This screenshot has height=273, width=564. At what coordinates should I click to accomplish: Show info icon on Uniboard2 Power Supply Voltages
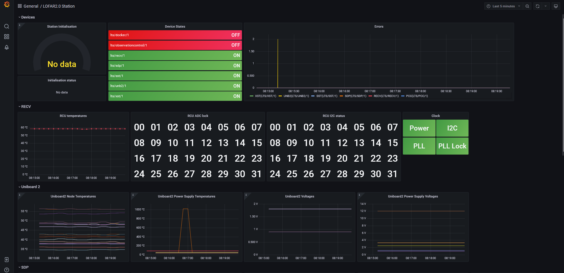(x=359, y=195)
